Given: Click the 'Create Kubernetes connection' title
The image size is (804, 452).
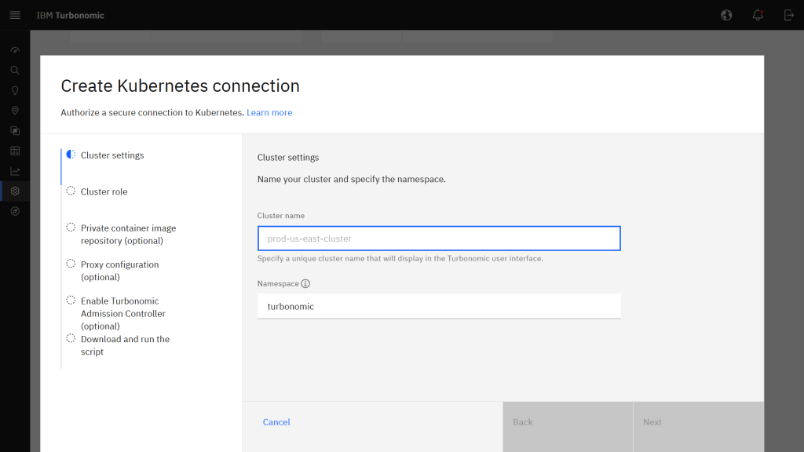Looking at the screenshot, I should [x=180, y=86].
